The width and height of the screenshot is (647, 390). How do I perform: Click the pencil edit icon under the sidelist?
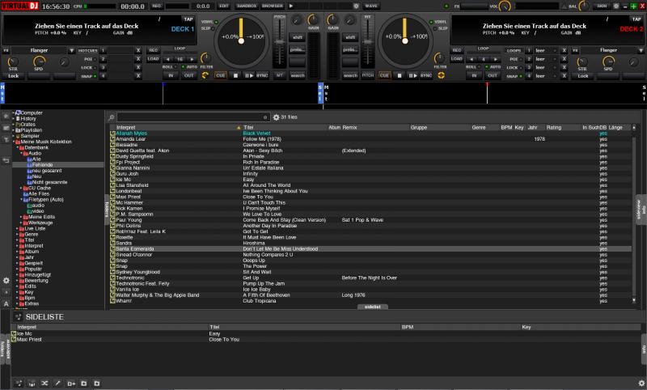pos(57,381)
